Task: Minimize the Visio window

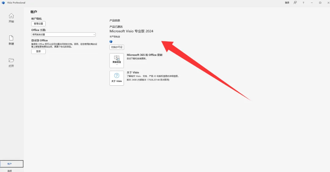Action: coord(312,3)
